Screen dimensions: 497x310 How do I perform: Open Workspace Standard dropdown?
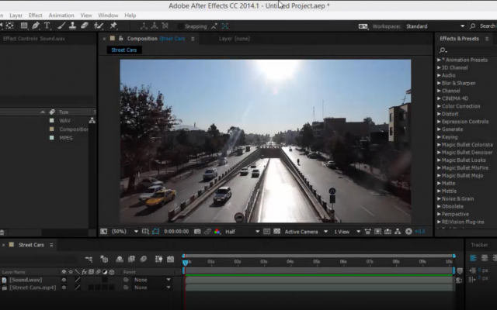click(435, 26)
